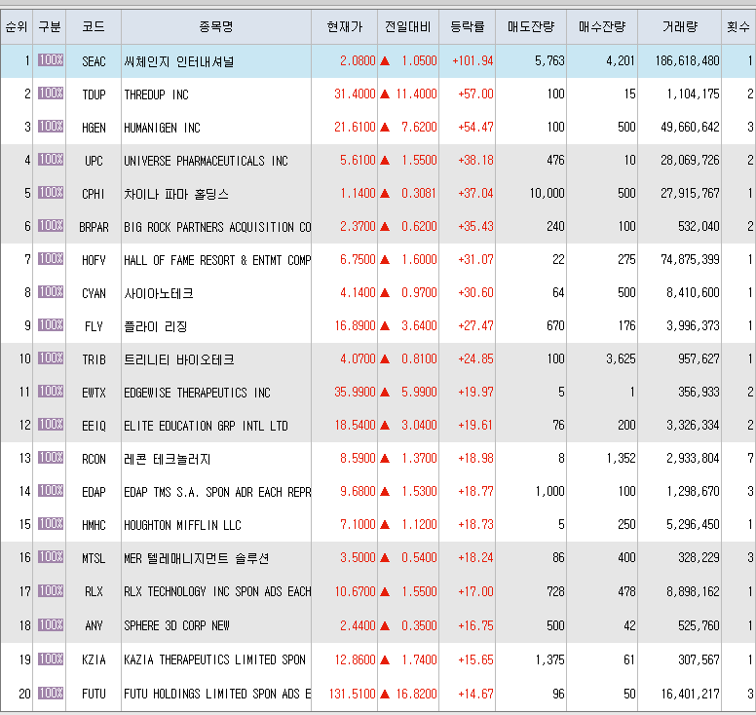Select stock name 사이아노테크
This screenshot has height=715, width=756.
point(159,293)
